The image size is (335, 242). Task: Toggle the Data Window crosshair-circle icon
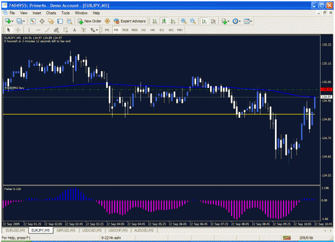point(42,21)
